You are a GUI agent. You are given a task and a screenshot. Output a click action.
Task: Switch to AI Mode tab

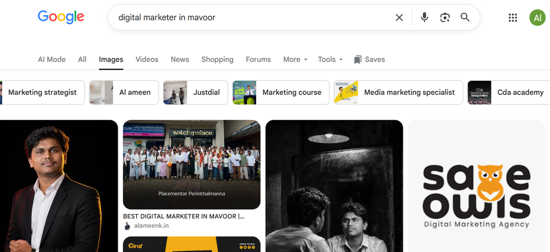(52, 60)
